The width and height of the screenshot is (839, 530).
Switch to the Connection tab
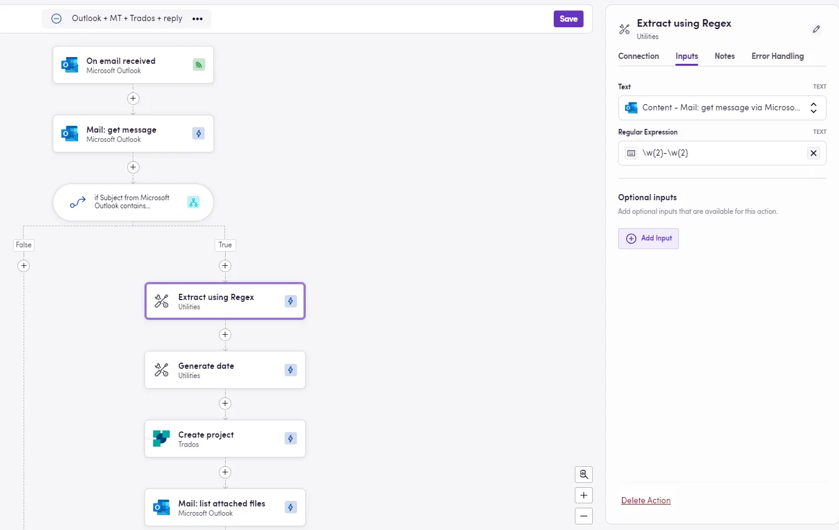(x=638, y=56)
